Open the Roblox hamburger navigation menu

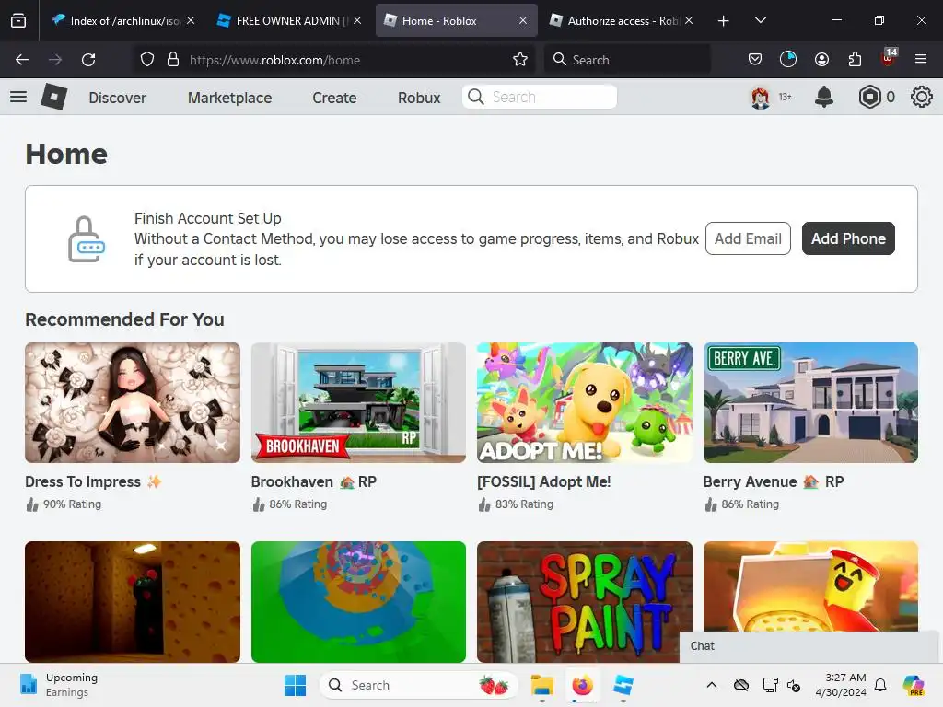[x=18, y=96]
